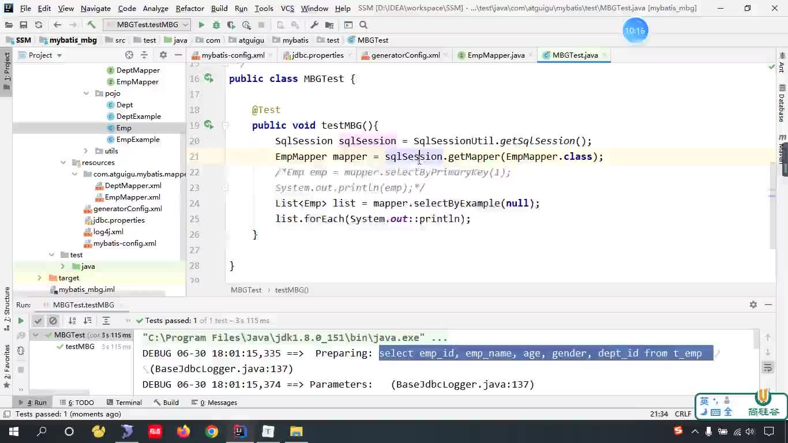Viewport: 788px width, 443px height.
Task: Toggle auto-rerun tests icon
Action: [x=21, y=351]
